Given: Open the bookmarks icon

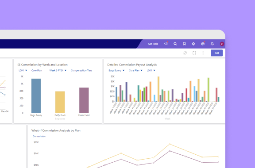Looking at the screenshot, I should tap(184, 44).
